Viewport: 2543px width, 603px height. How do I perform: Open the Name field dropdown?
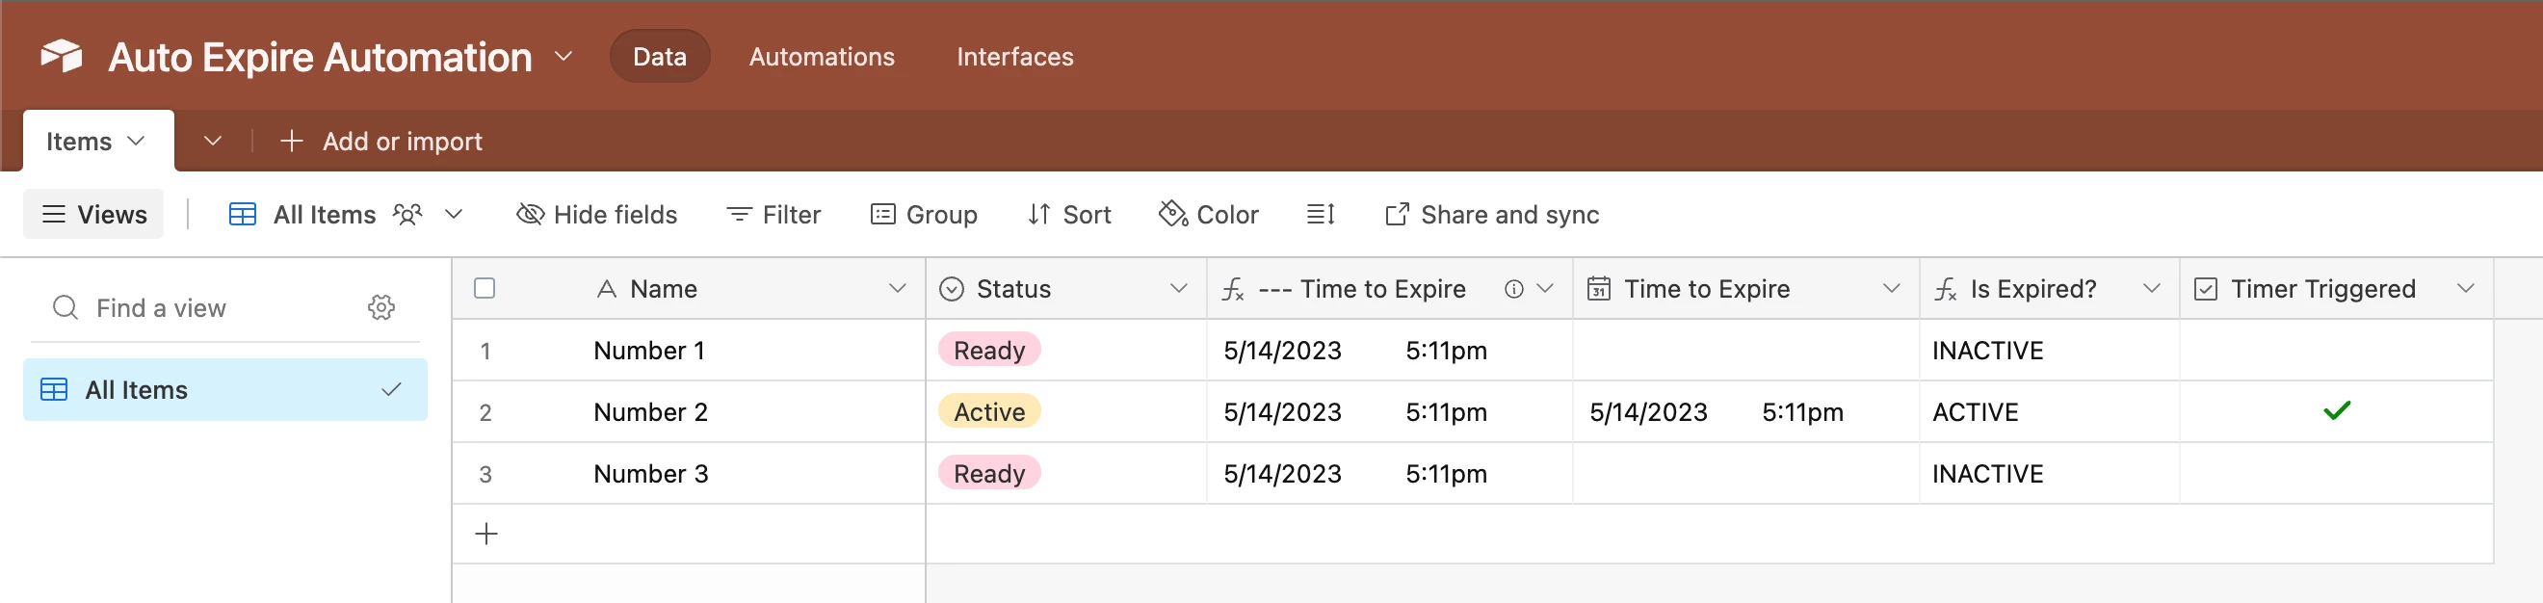[x=898, y=288]
